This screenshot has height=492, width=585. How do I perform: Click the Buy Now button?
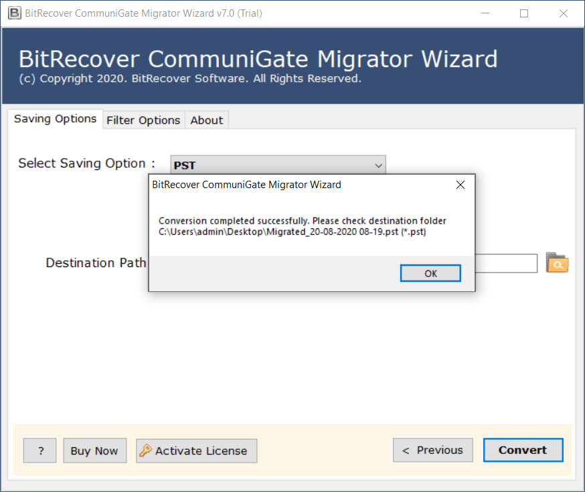95,450
